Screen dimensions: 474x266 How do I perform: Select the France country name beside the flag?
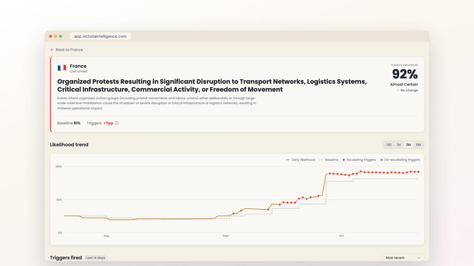pos(78,66)
